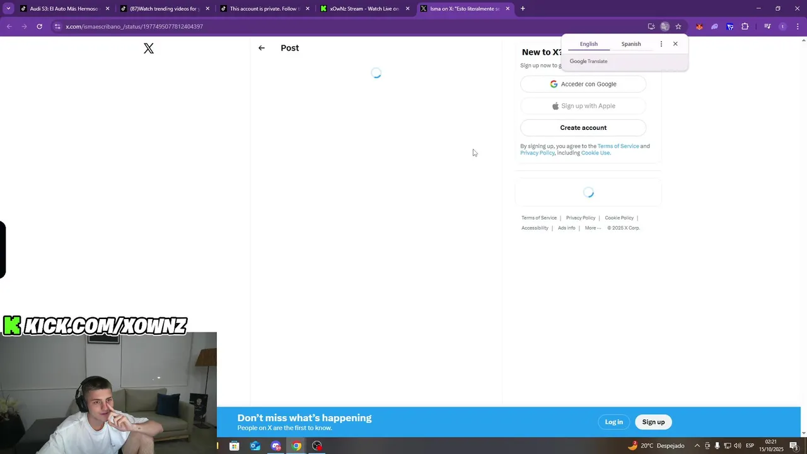Click the install app icon in address bar
The width and height of the screenshot is (807, 454).
click(x=651, y=26)
